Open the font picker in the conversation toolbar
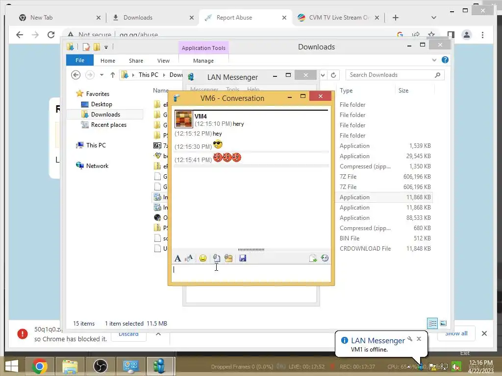The width and height of the screenshot is (502, 376). (177, 258)
